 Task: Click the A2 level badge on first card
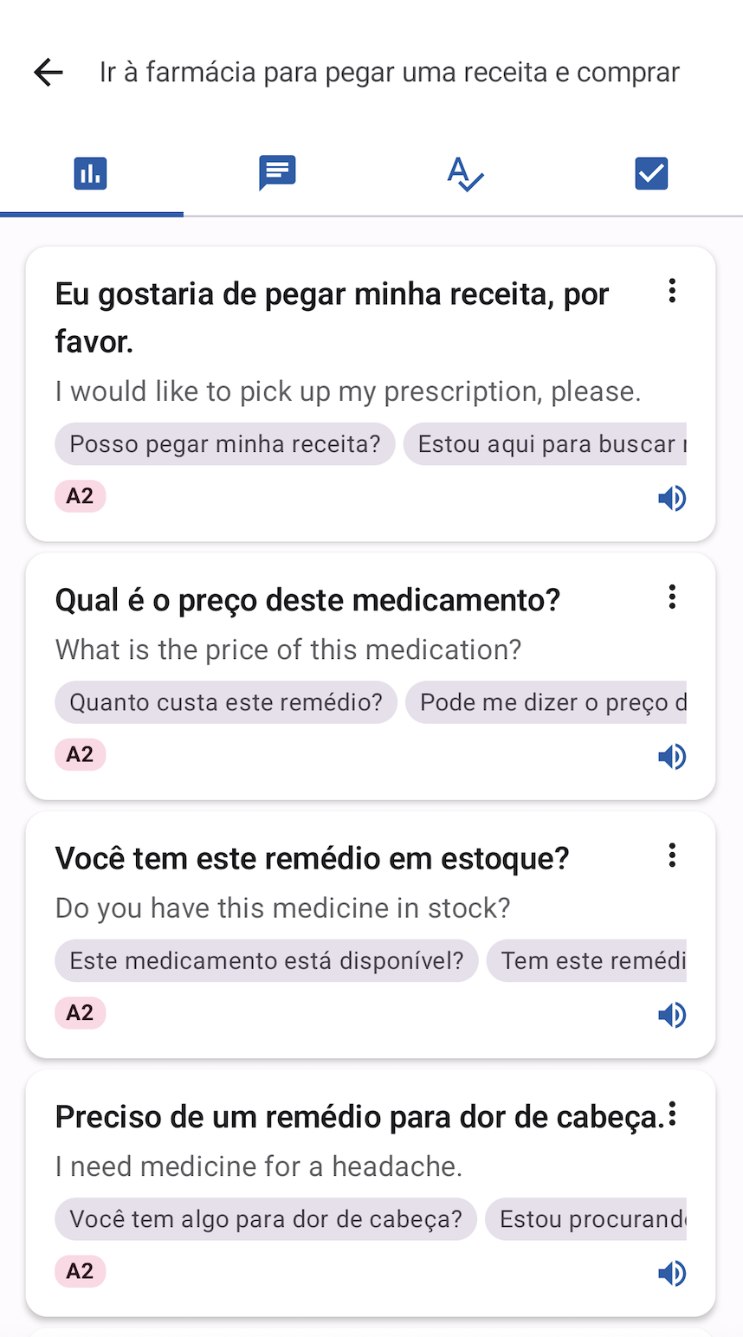pos(81,497)
